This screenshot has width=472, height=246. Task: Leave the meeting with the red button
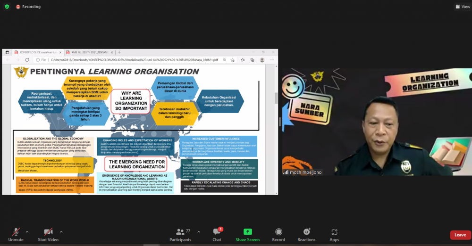click(x=460, y=235)
